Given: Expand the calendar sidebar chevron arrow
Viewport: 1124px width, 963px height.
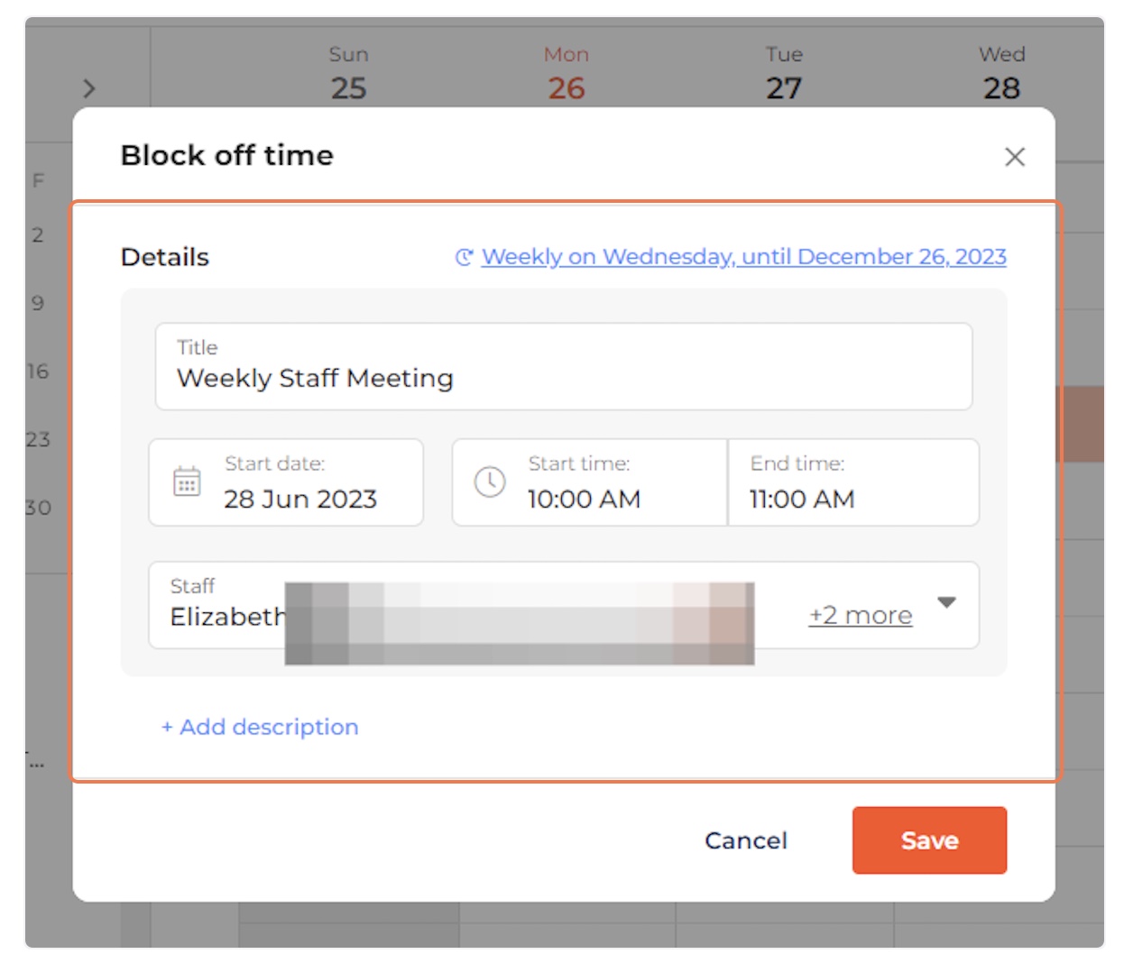Looking at the screenshot, I should pos(88,88).
